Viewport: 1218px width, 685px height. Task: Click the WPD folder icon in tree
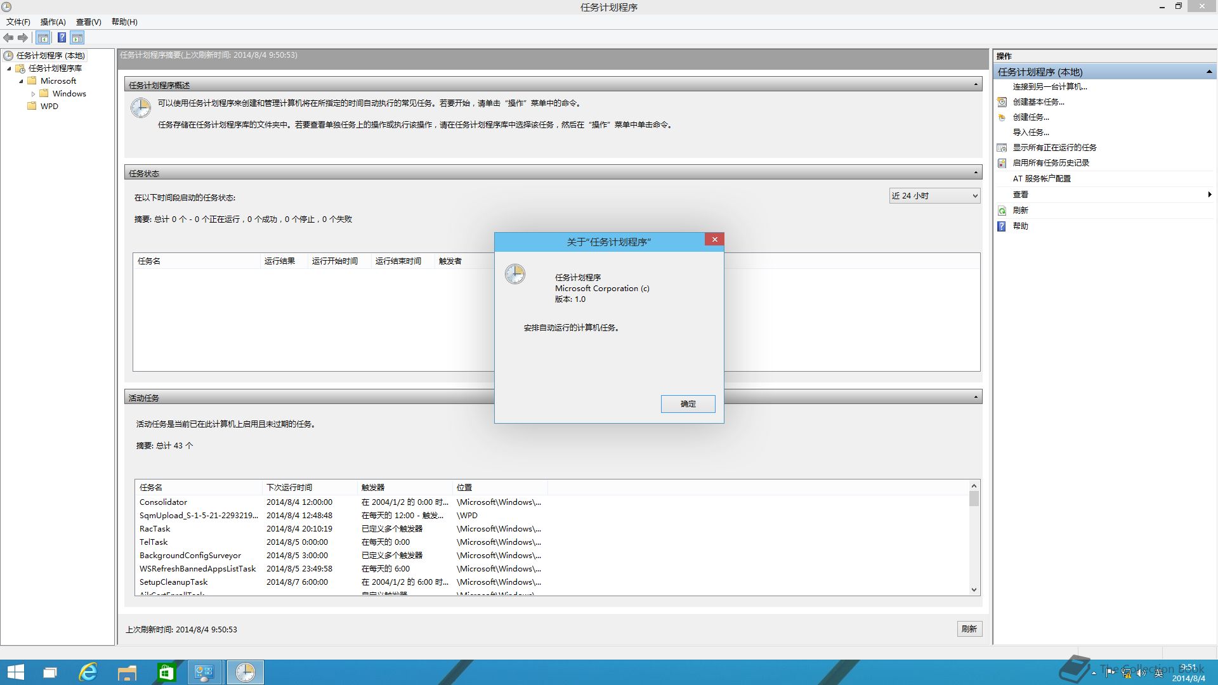32,107
